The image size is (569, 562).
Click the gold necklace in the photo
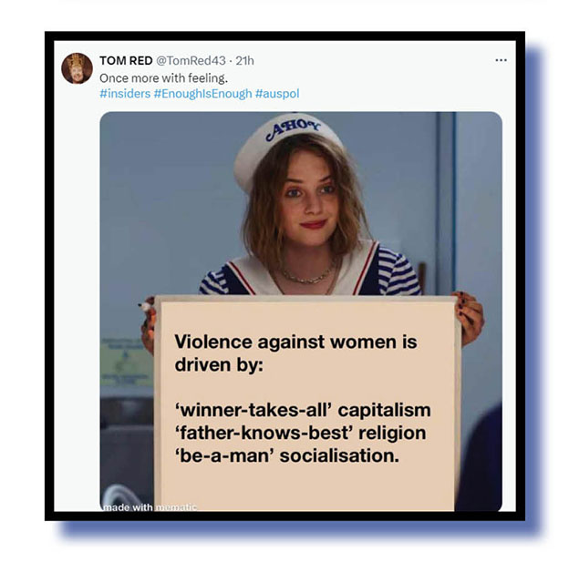click(308, 276)
